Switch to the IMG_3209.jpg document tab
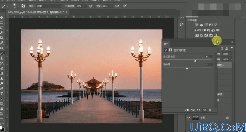This screenshot has width=246, height=132. 36,12
